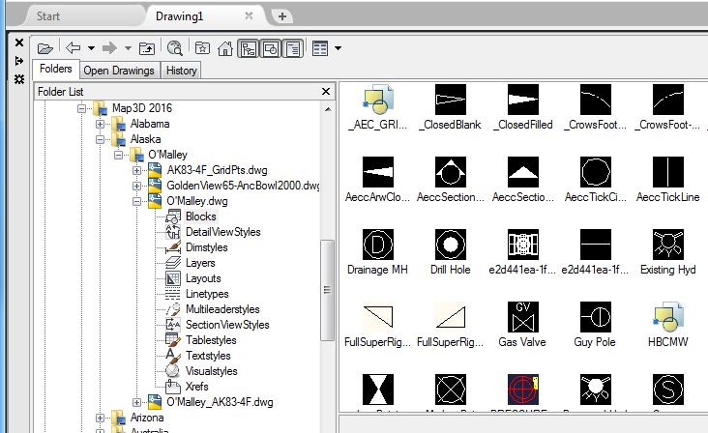Expand GoldenView65-AncBowl2000.dwg node

(x=136, y=186)
